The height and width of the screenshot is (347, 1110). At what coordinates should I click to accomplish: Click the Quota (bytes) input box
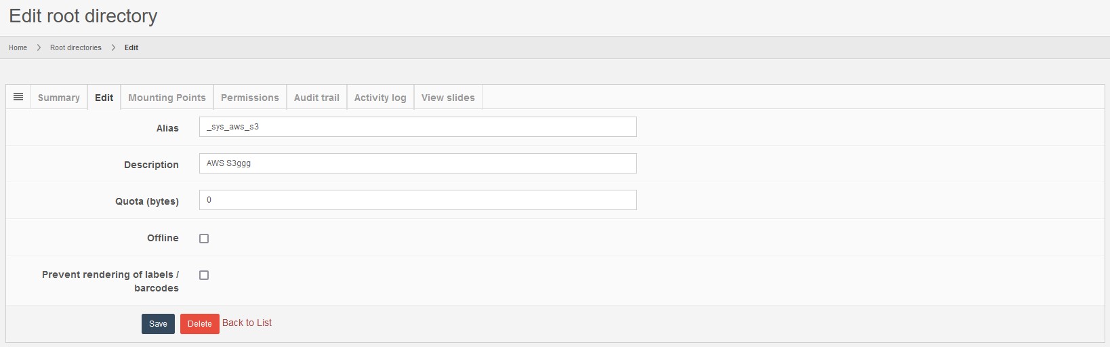(x=417, y=200)
